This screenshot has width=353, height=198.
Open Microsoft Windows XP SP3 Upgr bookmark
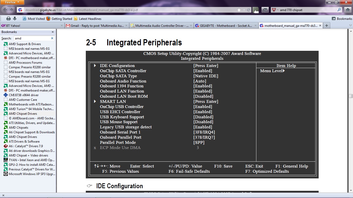pos(32,174)
